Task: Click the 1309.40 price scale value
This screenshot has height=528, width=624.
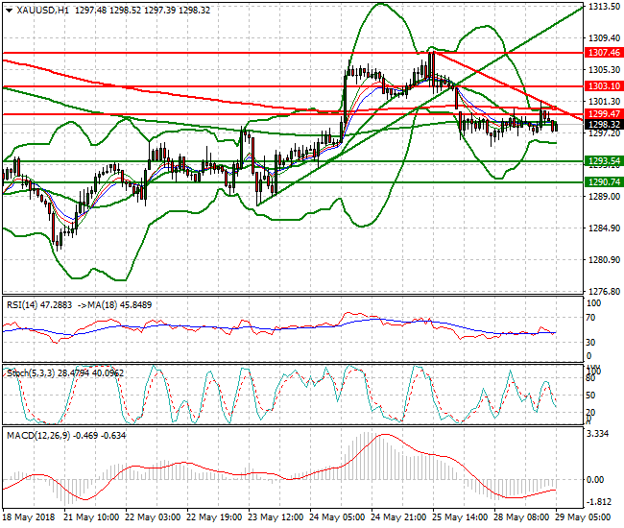Action: 604,38
